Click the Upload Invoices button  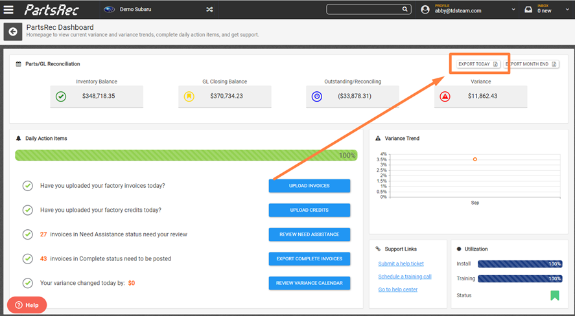309,186
